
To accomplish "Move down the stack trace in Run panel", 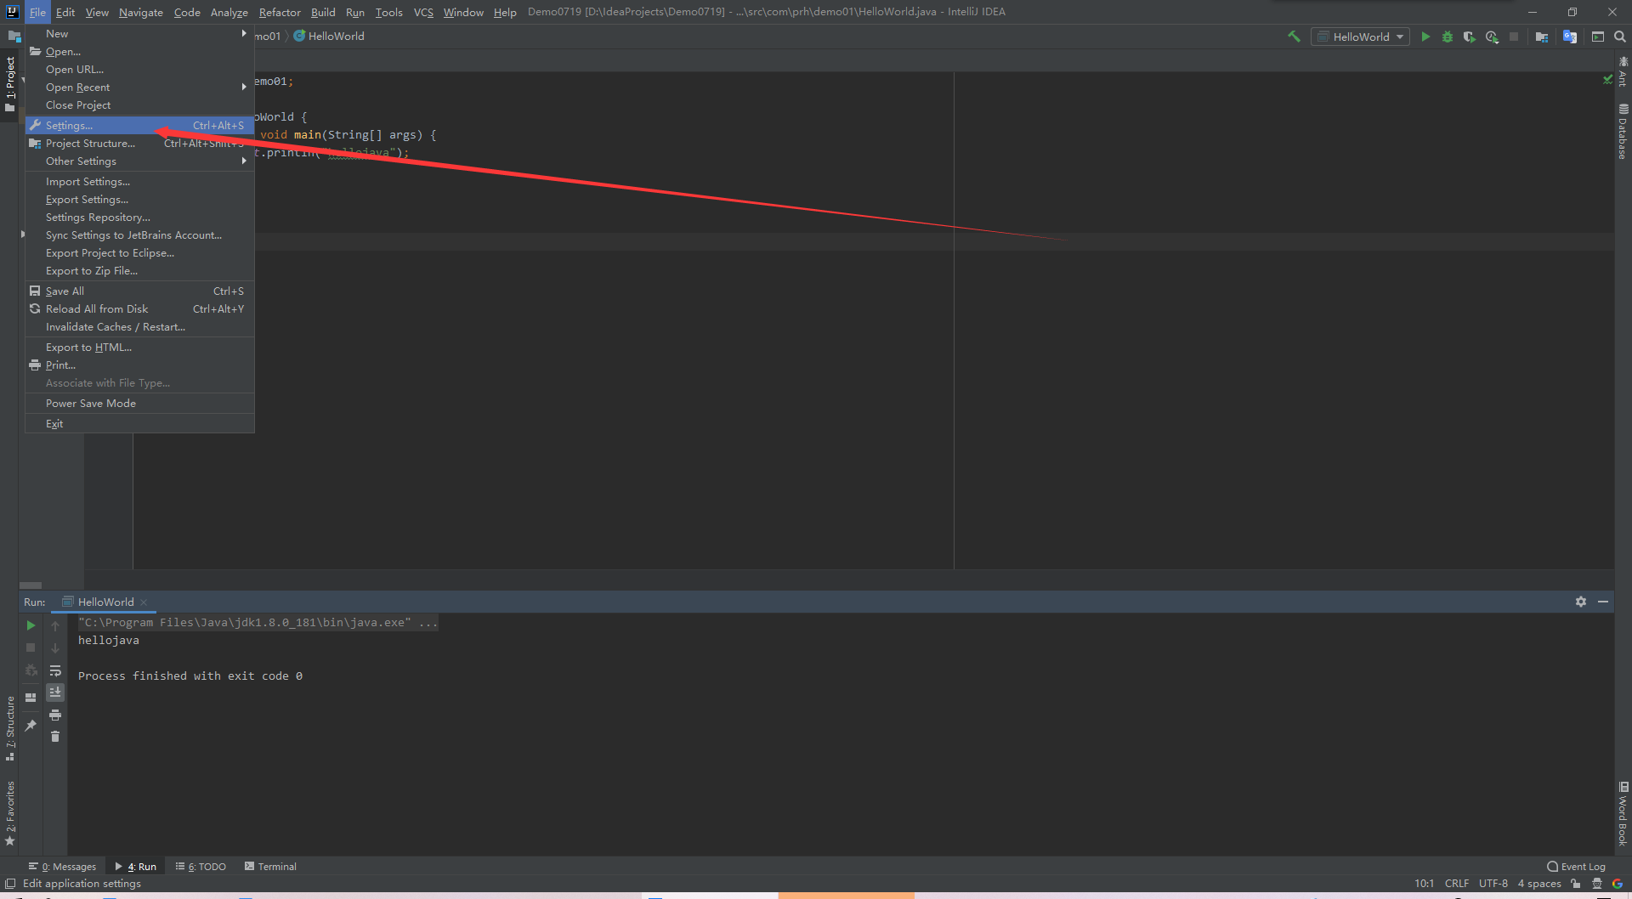I will (x=55, y=648).
